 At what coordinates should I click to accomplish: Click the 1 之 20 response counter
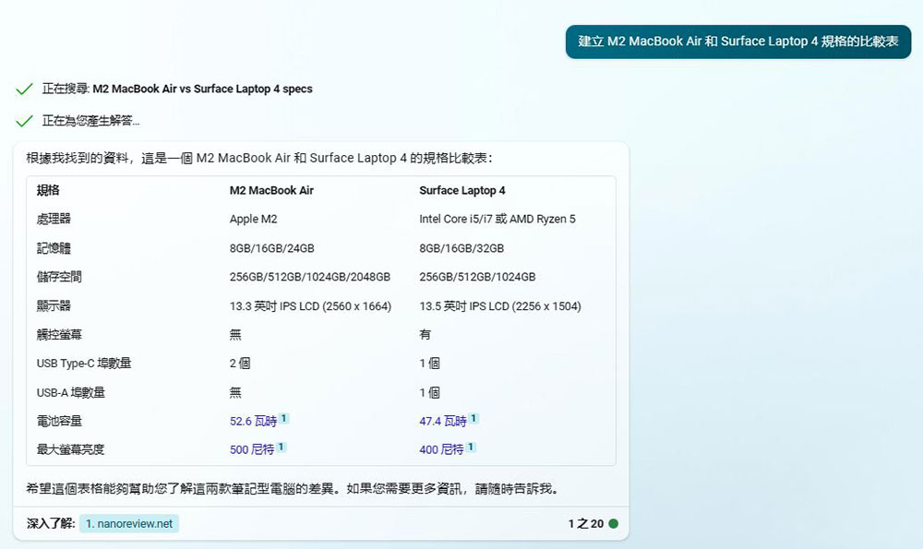(586, 524)
